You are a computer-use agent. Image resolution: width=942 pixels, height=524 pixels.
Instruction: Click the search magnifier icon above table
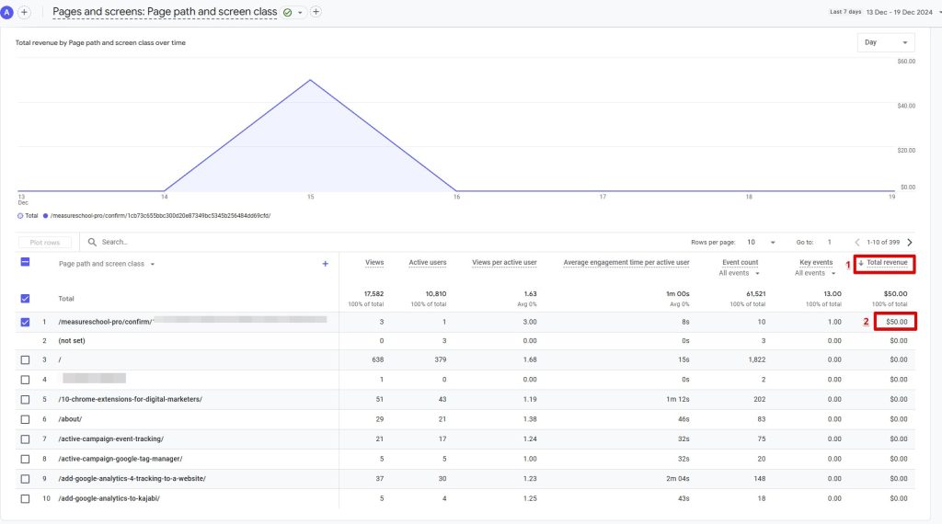pos(92,242)
